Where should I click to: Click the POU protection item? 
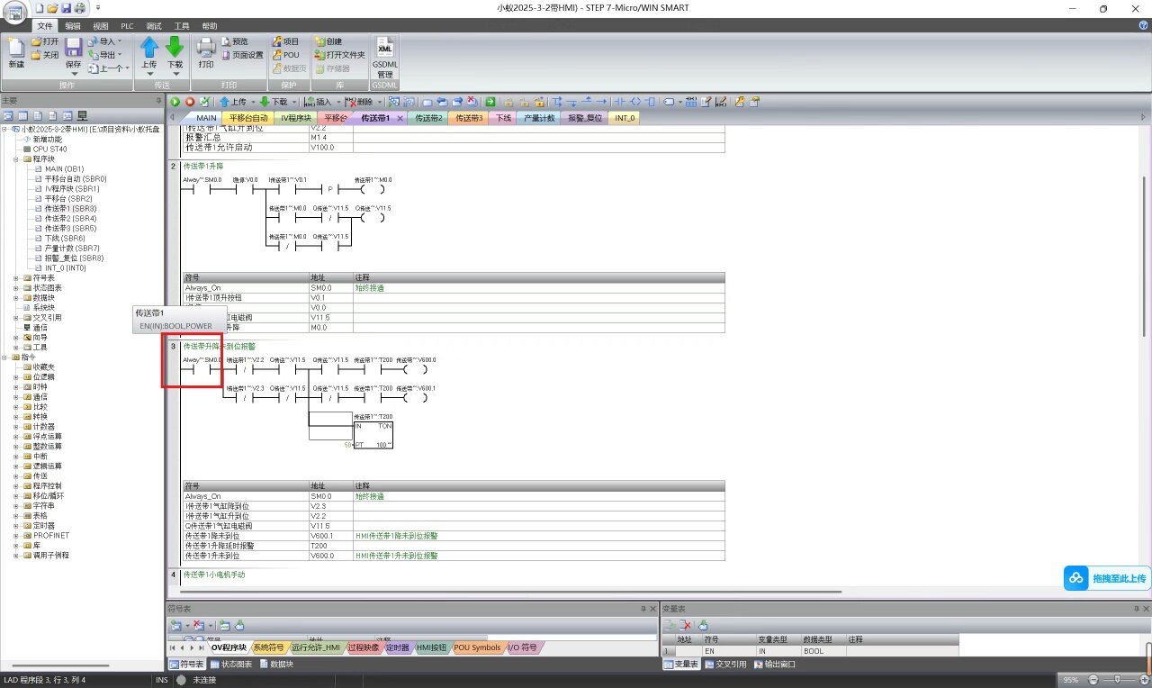coord(285,55)
